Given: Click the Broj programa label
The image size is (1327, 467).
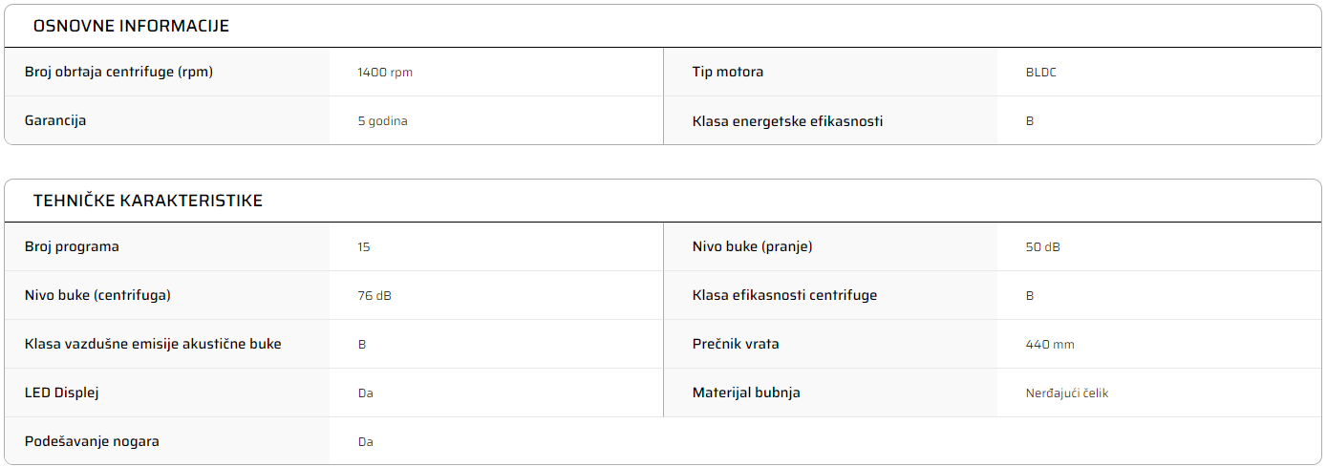Looking at the screenshot, I should [x=72, y=246].
